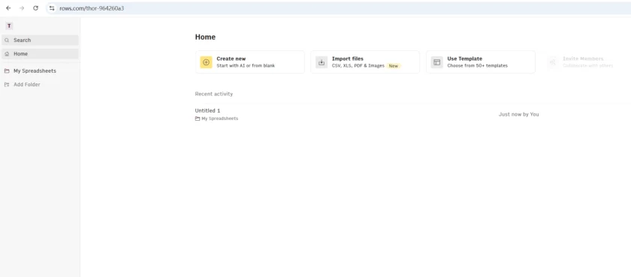The width and height of the screenshot is (631, 277).
Task: Click the small folder icon under Untitled 1
Action: click(197, 119)
